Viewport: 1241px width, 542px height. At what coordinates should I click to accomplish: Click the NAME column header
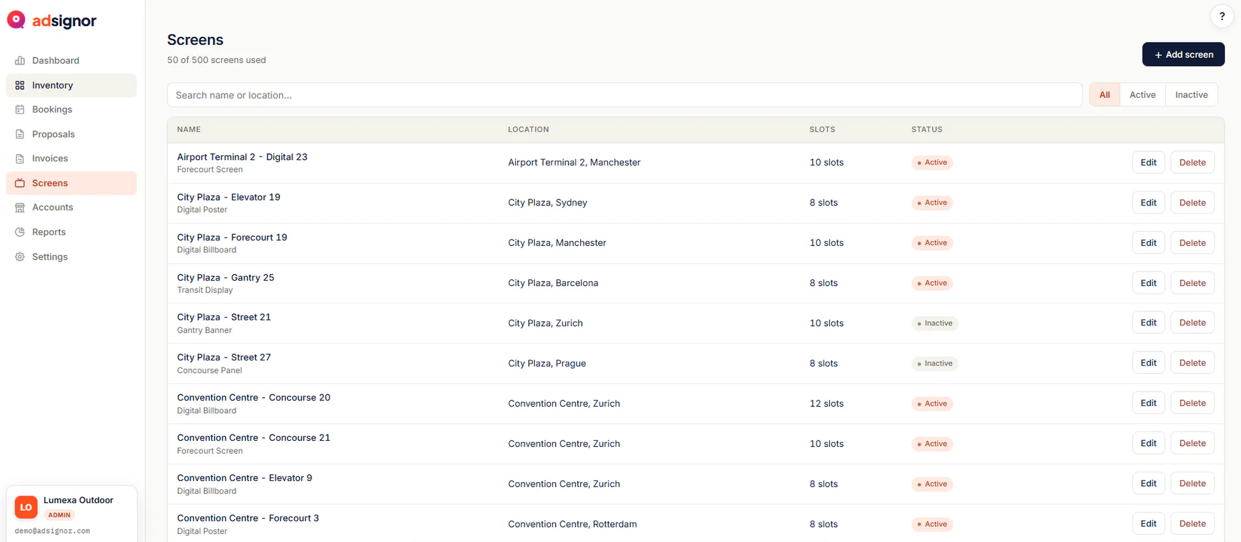pos(189,130)
